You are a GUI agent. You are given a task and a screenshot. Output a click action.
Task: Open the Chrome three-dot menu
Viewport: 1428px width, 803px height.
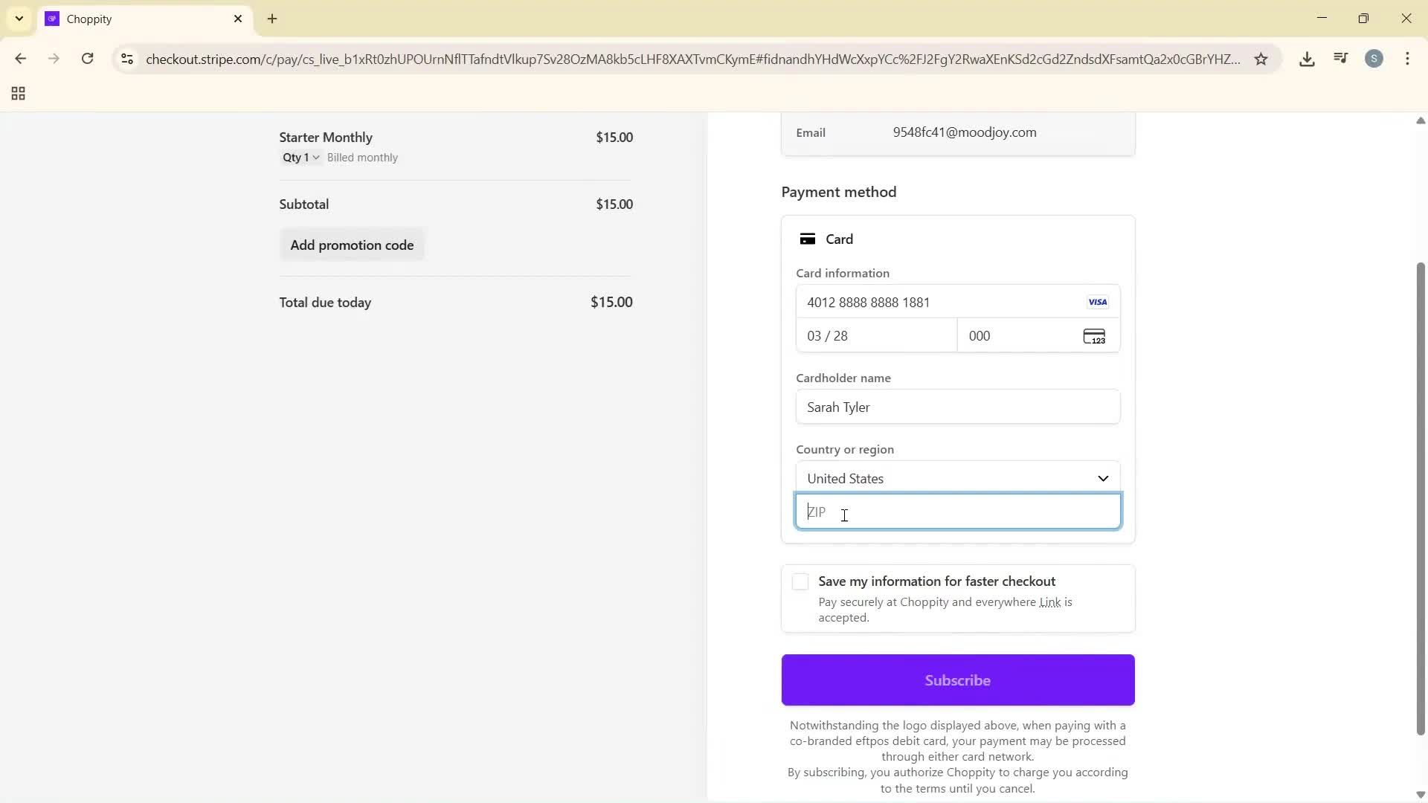coord(1408,59)
